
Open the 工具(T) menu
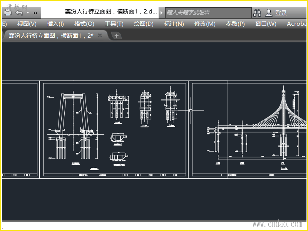(114, 24)
